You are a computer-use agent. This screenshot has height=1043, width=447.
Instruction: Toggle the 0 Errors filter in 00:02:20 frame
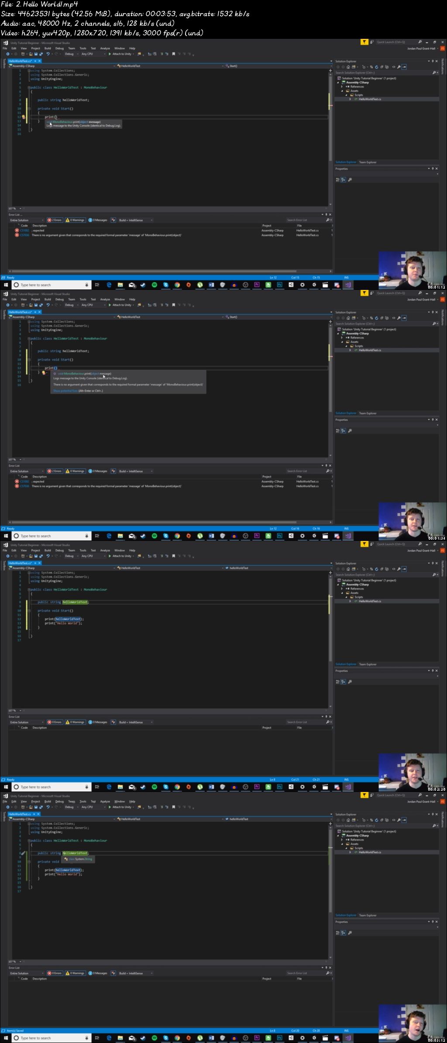coord(55,722)
